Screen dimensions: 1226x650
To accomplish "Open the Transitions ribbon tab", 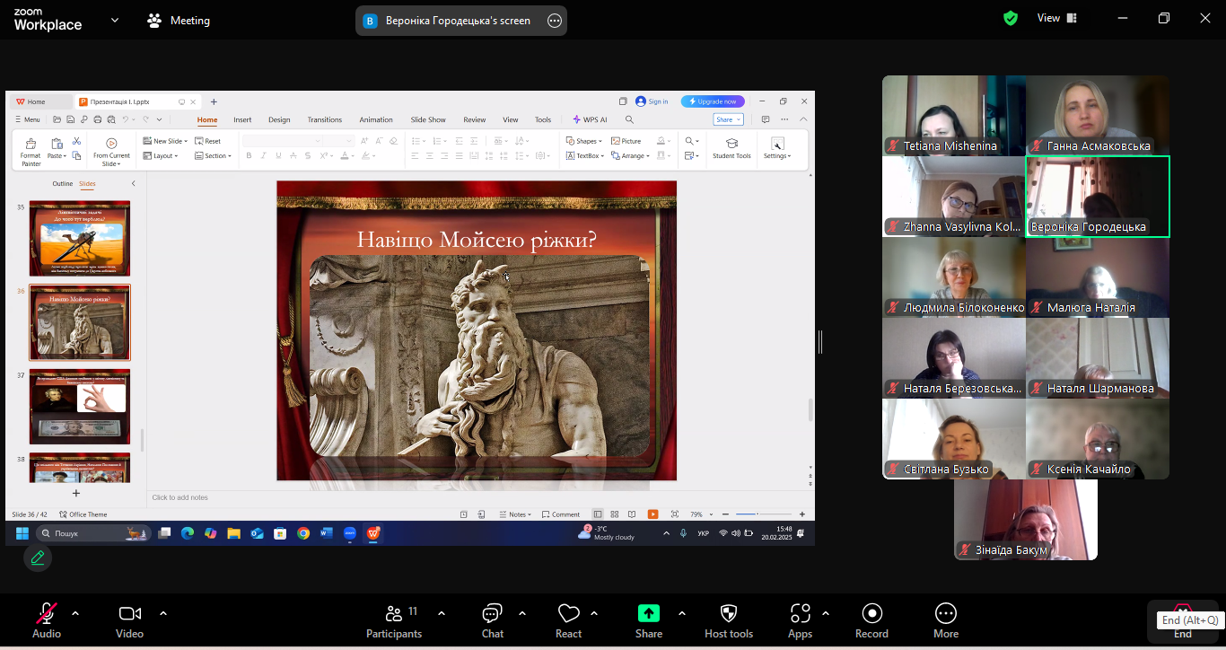I will [325, 119].
